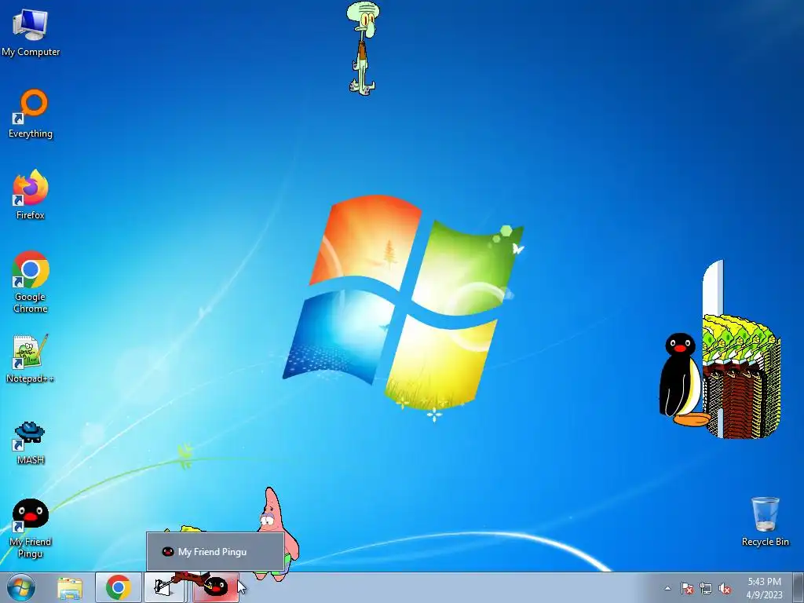
Task: Click the white file taskbar button beside Chrome
Action: (163, 587)
